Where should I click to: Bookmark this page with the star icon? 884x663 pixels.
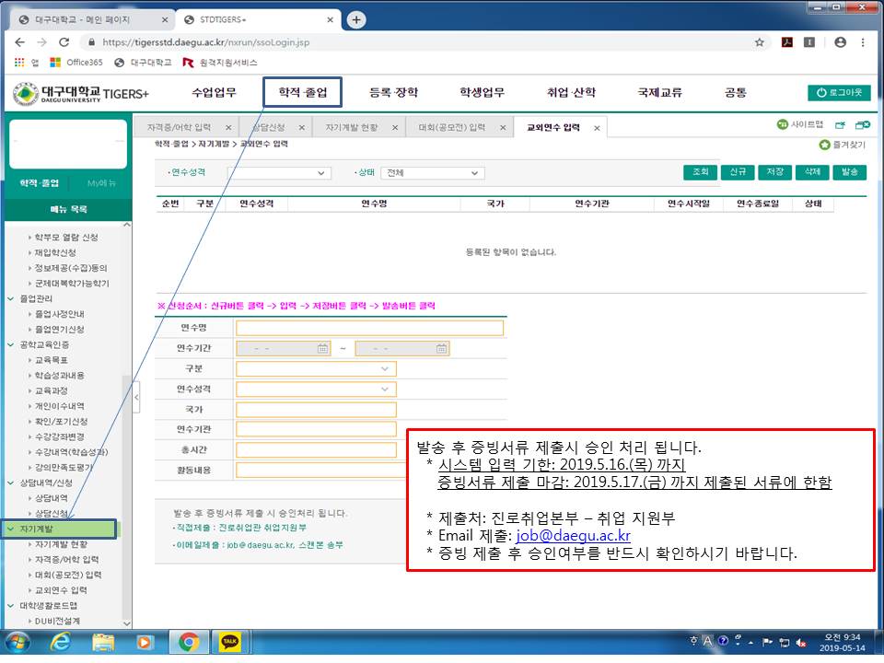[759, 42]
